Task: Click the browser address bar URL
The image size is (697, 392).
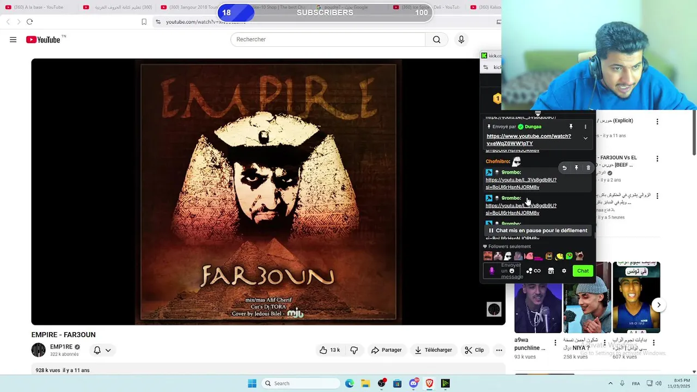Action: [206, 22]
